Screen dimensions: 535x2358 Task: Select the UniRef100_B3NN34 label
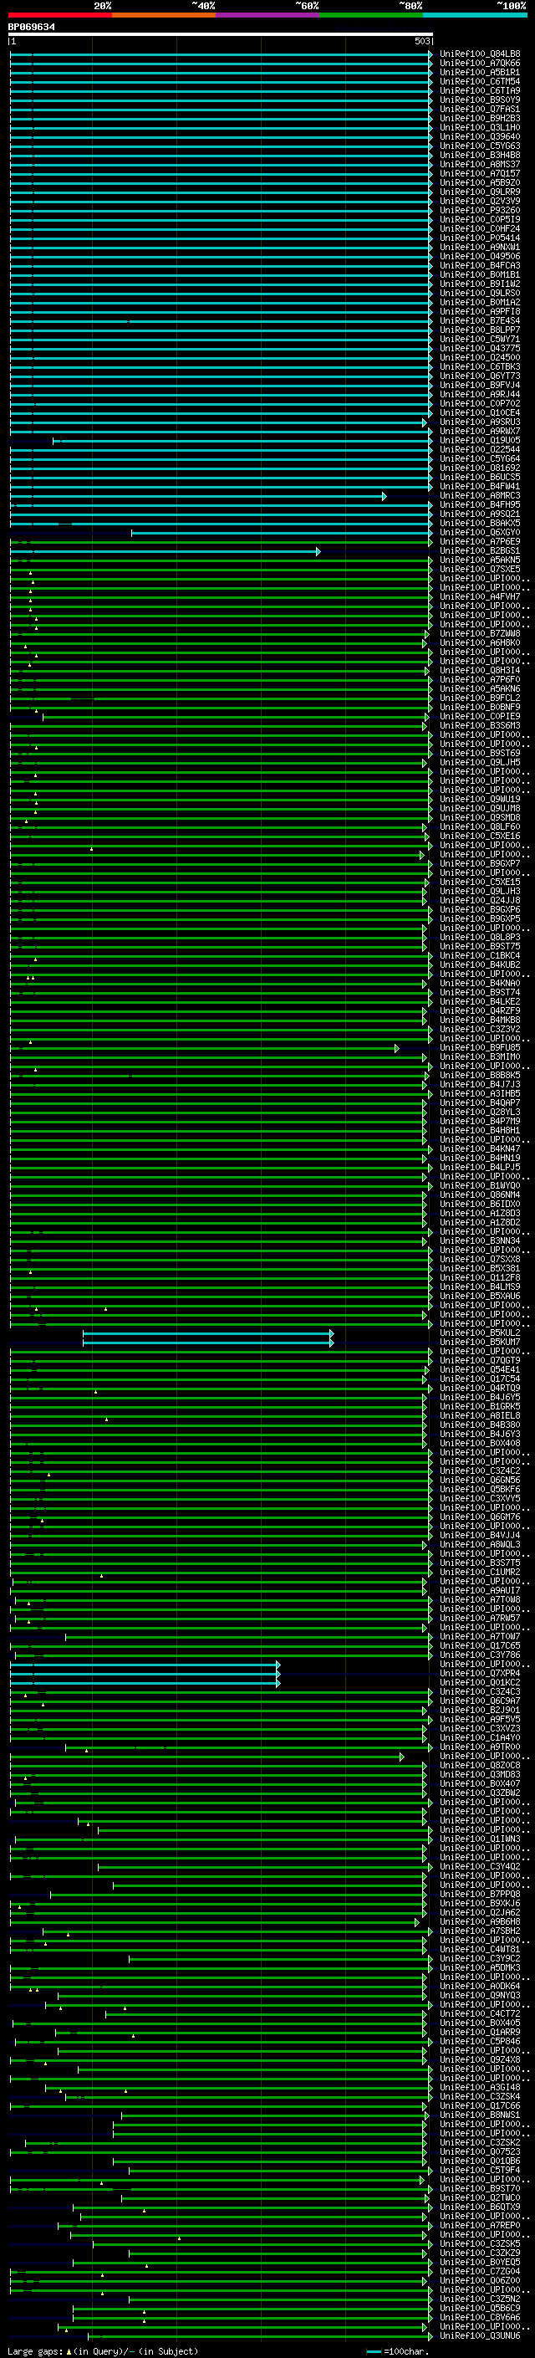480,1241
